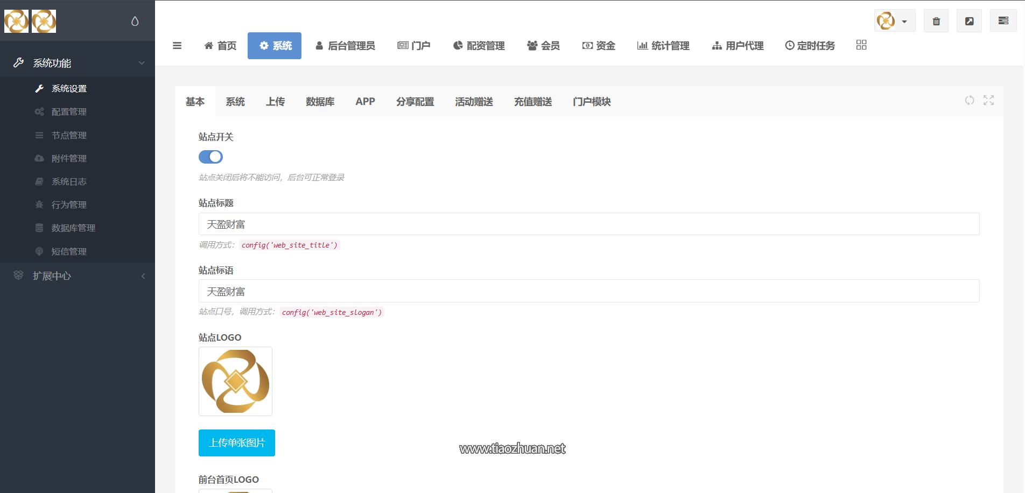Open the external-link icon near top right

tap(969, 20)
